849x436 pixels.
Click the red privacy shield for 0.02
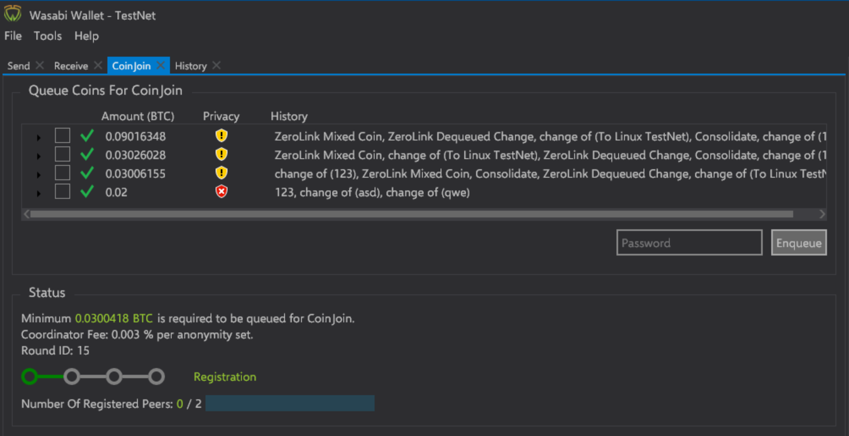click(222, 192)
